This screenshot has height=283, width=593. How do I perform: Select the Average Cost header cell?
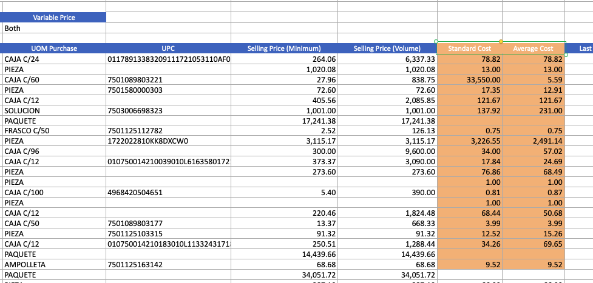533,48
